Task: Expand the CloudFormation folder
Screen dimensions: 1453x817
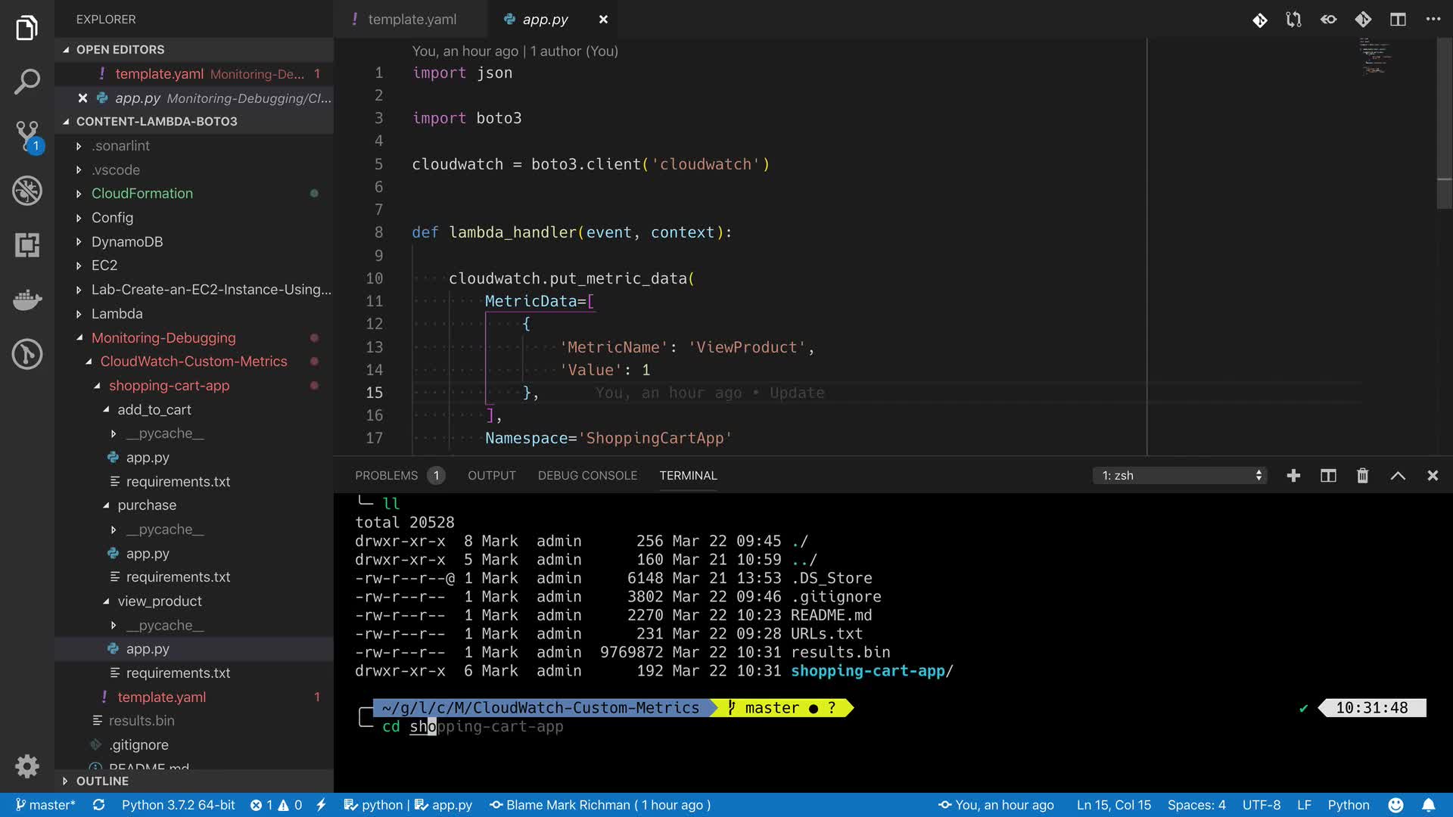Action: click(x=142, y=194)
